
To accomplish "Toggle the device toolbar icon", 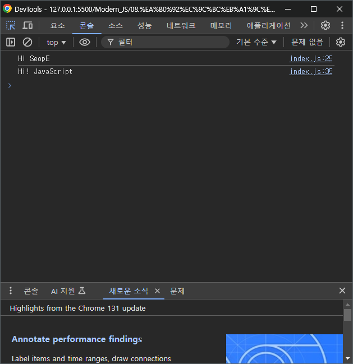I will pyautogui.click(x=27, y=26).
